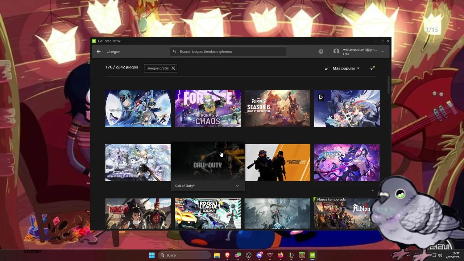464x261 pixels.
Task: Open the We Who See The Stars tile
Action: tap(138, 162)
